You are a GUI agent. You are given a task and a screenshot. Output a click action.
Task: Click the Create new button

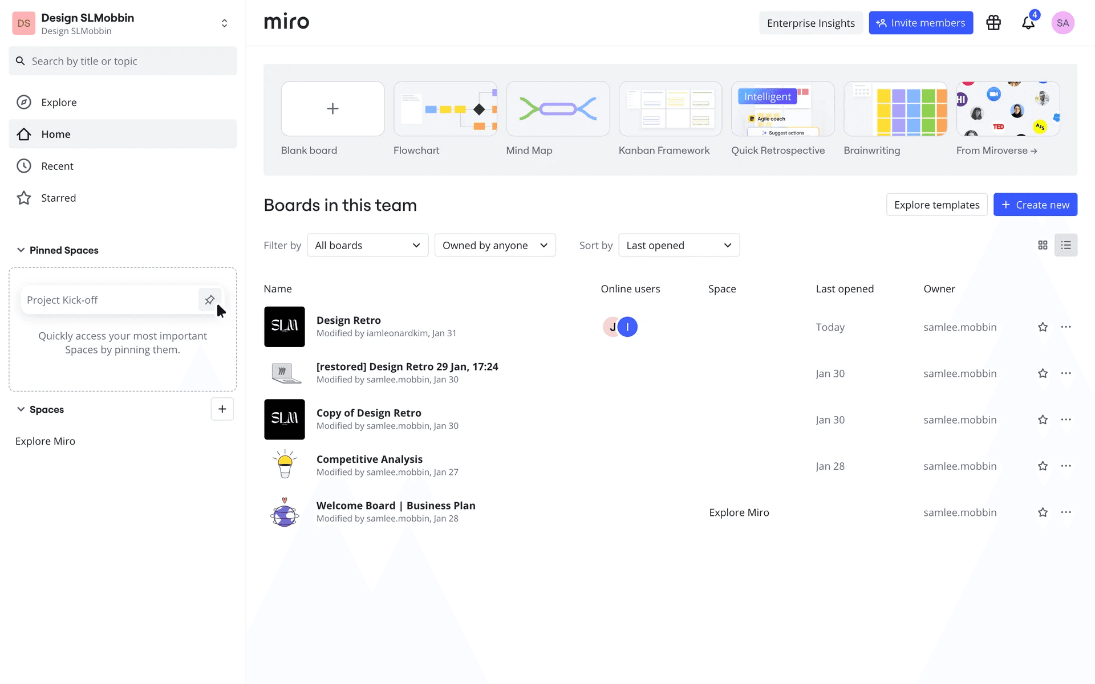coord(1035,205)
